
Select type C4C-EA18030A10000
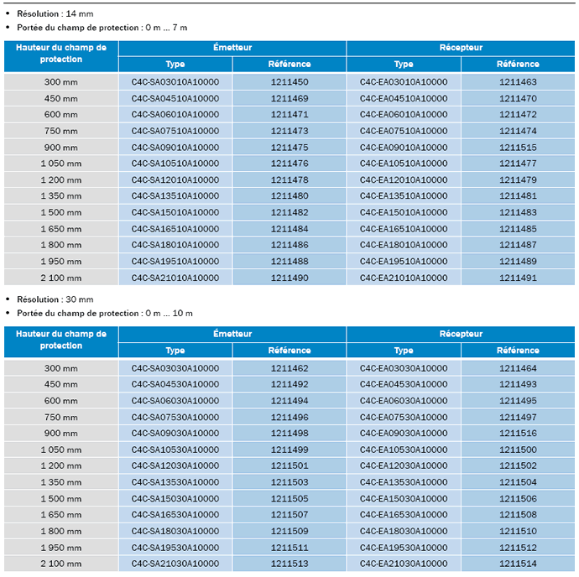pyautogui.click(x=404, y=532)
